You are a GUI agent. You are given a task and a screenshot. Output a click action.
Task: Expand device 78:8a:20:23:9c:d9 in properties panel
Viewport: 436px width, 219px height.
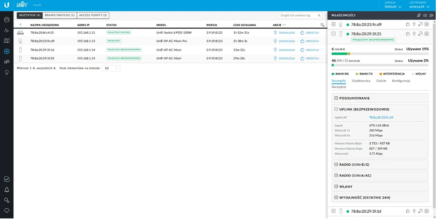(334, 24)
